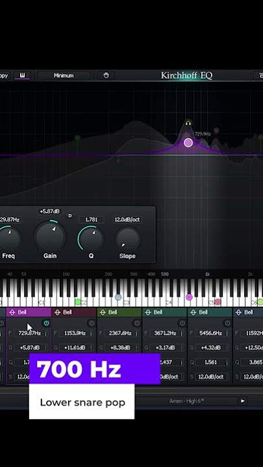Click the +4.32dB gain field

[x=210, y=348]
